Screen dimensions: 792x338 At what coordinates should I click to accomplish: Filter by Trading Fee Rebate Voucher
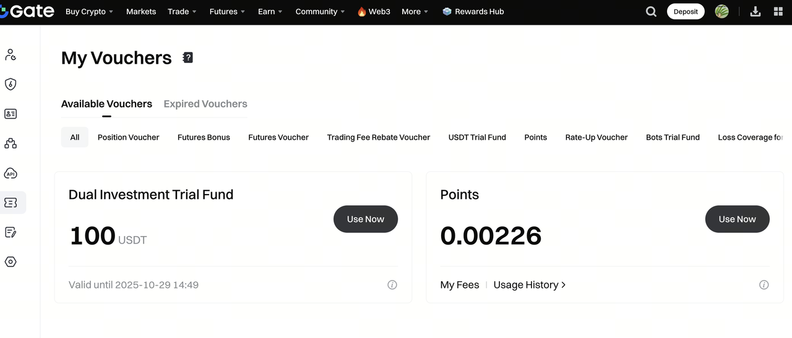378,137
